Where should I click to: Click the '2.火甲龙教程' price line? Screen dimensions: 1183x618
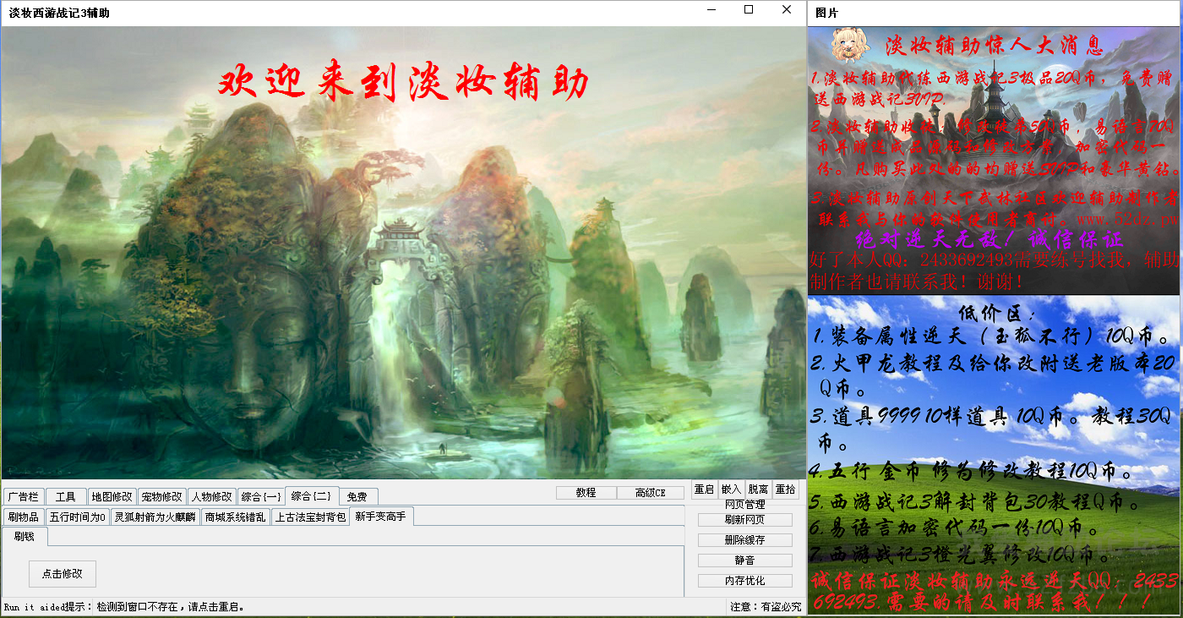point(994,376)
